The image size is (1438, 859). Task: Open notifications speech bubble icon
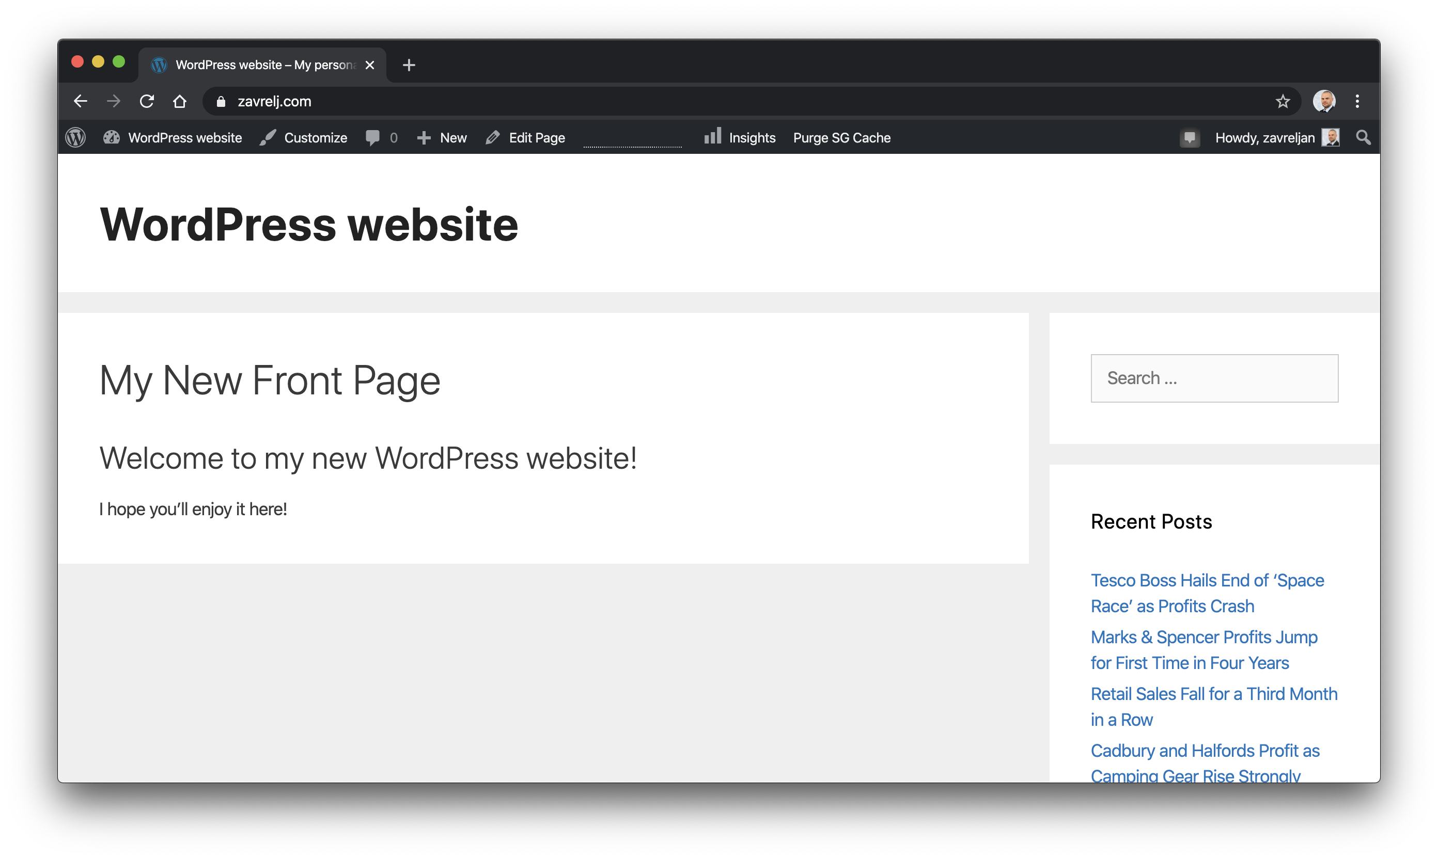point(1189,138)
